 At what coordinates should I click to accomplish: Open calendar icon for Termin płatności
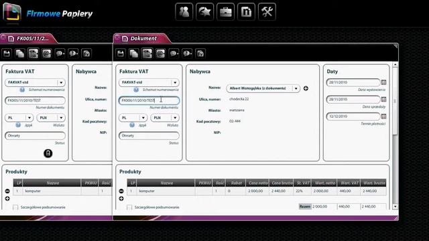[384, 116]
